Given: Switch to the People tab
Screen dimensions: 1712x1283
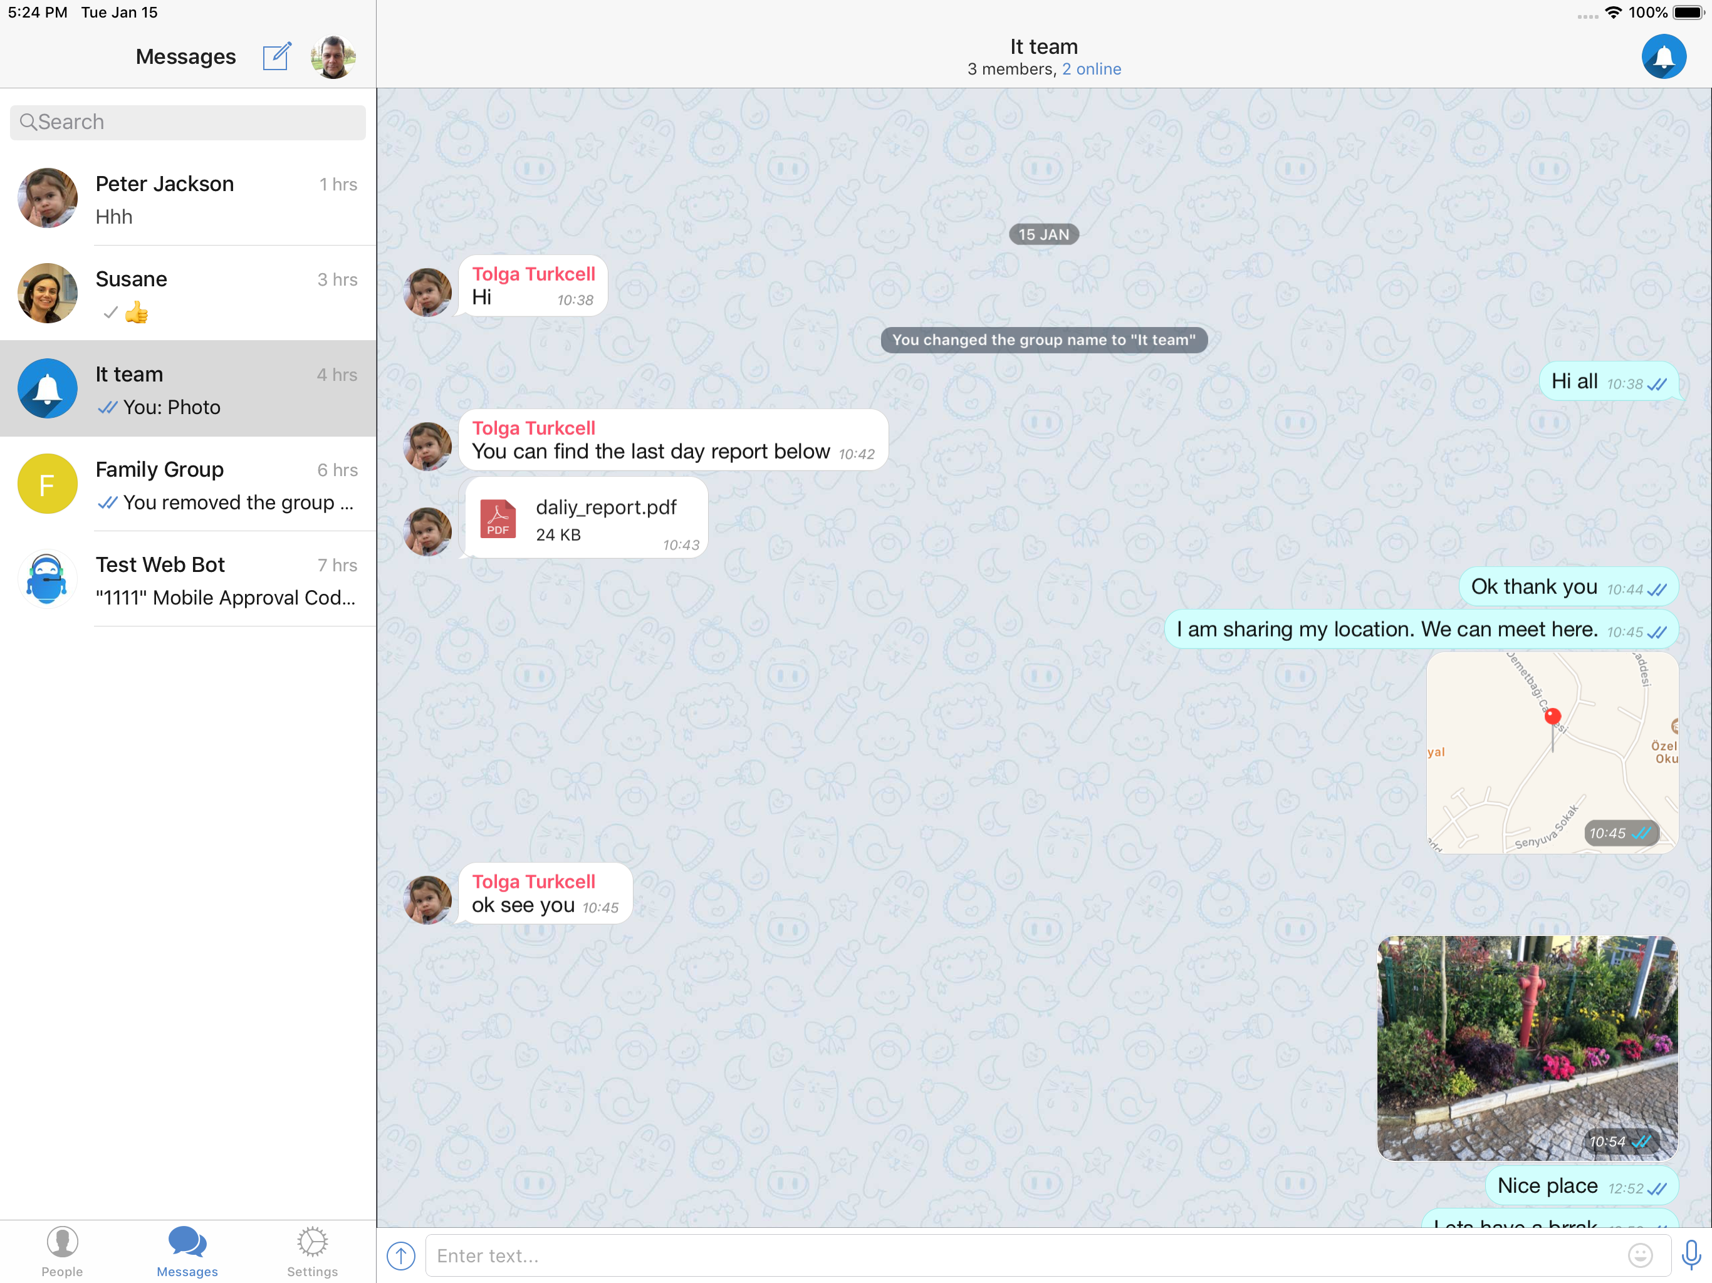Looking at the screenshot, I should coord(62,1251).
